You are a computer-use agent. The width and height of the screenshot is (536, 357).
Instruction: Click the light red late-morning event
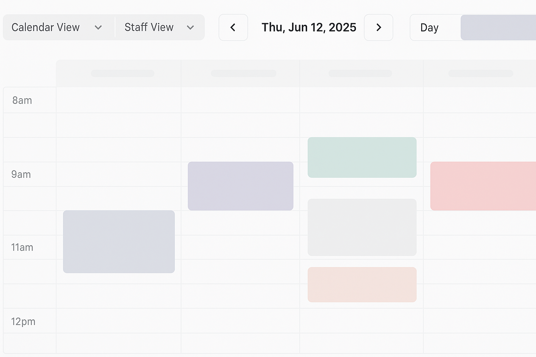[362, 284]
